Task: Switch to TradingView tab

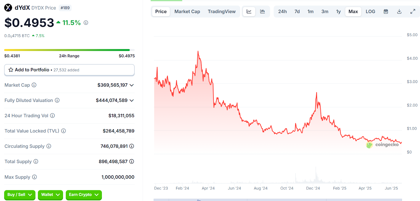Action: click(x=222, y=12)
